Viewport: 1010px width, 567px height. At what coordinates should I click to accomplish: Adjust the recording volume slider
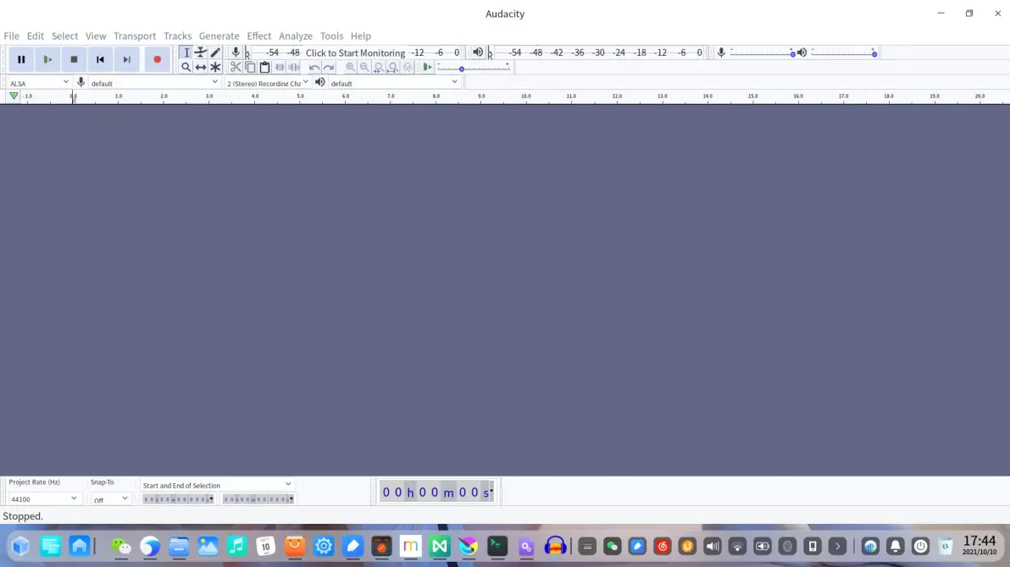(x=763, y=52)
